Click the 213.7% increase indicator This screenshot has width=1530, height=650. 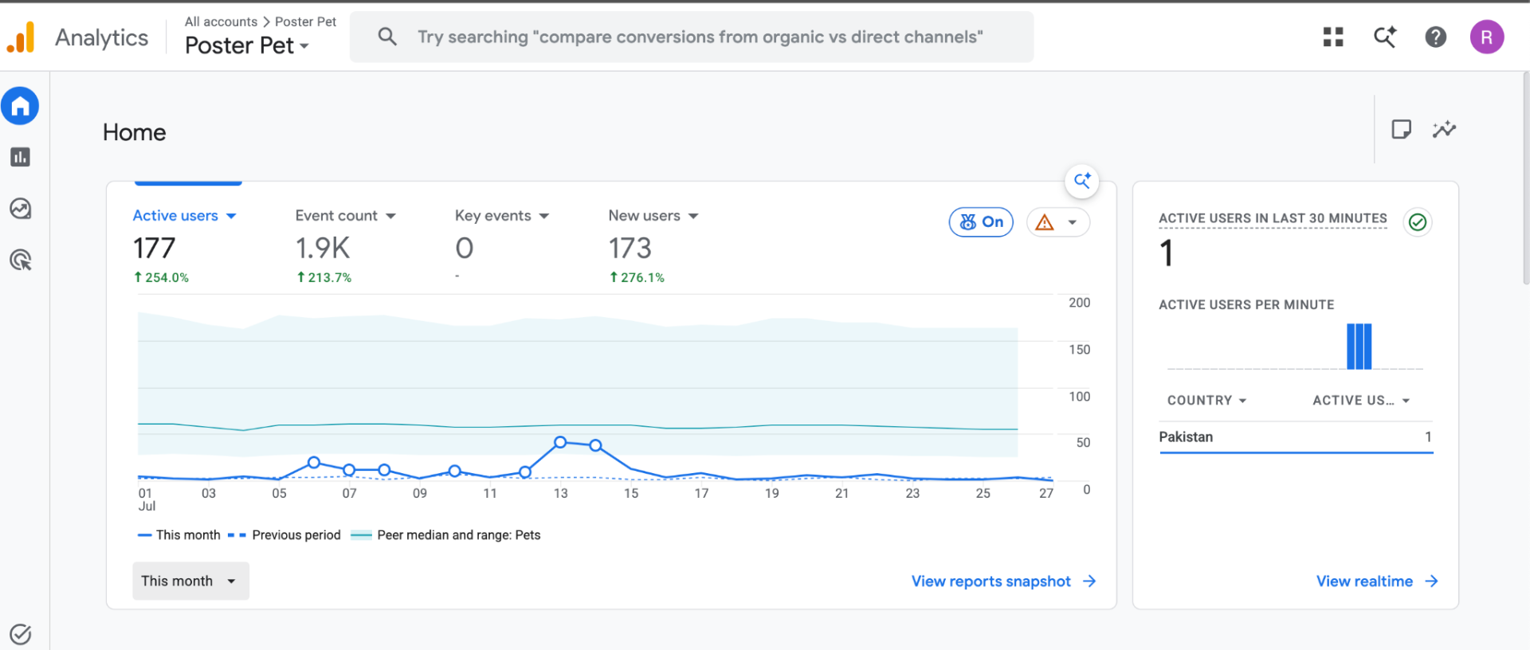(324, 277)
